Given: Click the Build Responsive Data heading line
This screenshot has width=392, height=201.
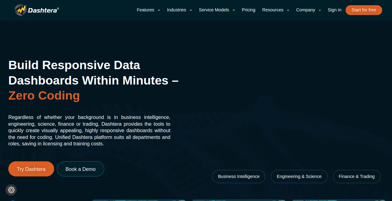Looking at the screenshot, I should (x=74, y=65).
